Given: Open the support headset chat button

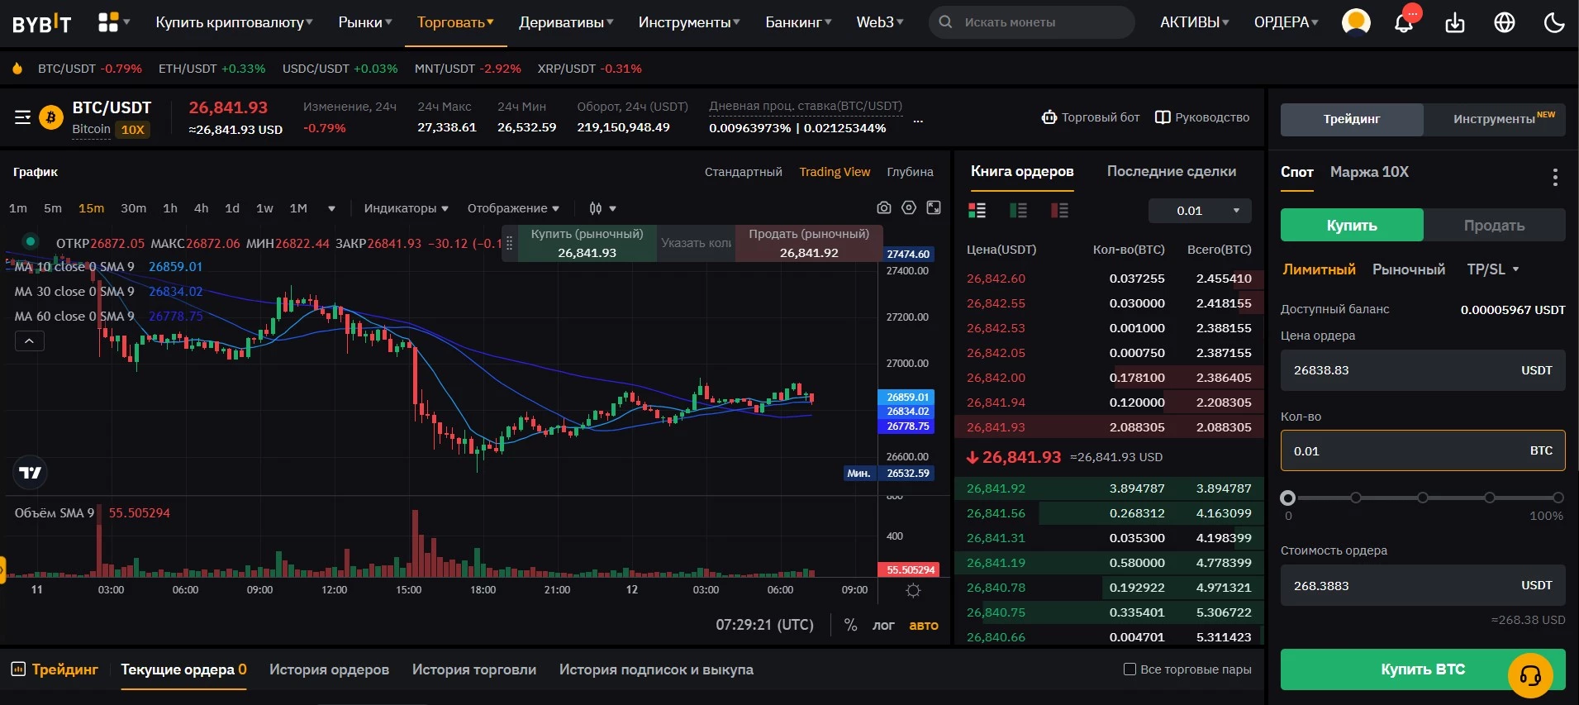Looking at the screenshot, I should [1530, 675].
